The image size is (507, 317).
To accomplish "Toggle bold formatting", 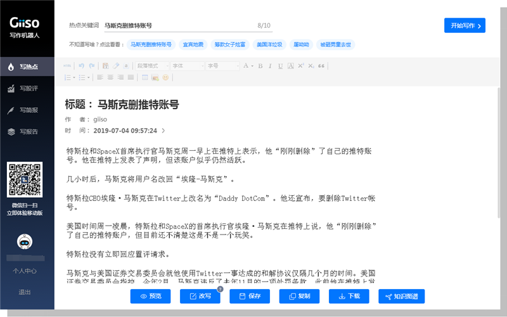I will pyautogui.click(x=260, y=66).
